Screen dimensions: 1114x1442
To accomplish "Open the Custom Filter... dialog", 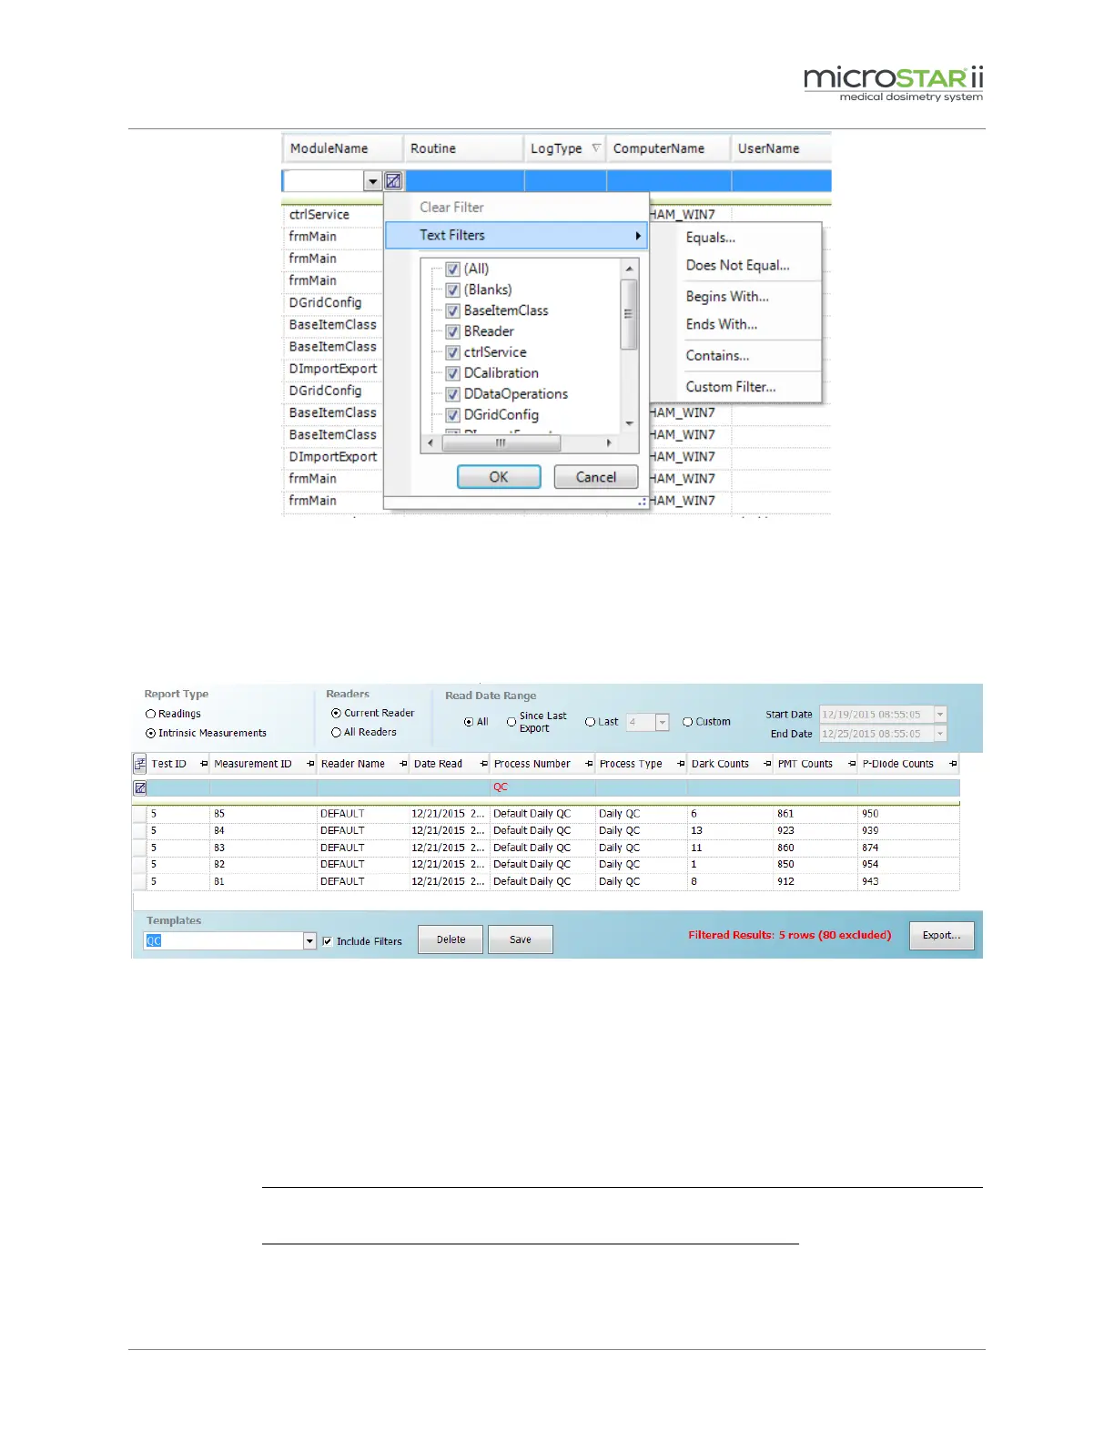I will (x=731, y=387).
